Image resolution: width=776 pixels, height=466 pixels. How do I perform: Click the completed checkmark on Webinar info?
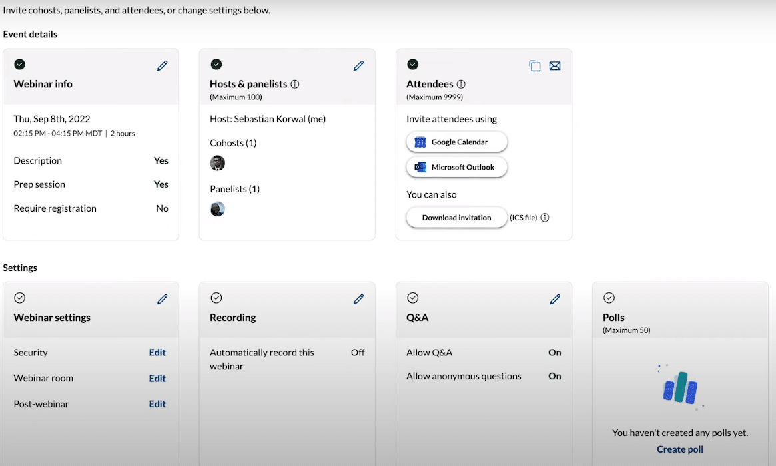pyautogui.click(x=19, y=64)
